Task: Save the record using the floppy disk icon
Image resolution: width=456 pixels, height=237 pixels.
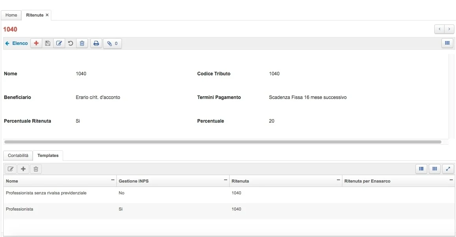Action: pyautogui.click(x=48, y=43)
